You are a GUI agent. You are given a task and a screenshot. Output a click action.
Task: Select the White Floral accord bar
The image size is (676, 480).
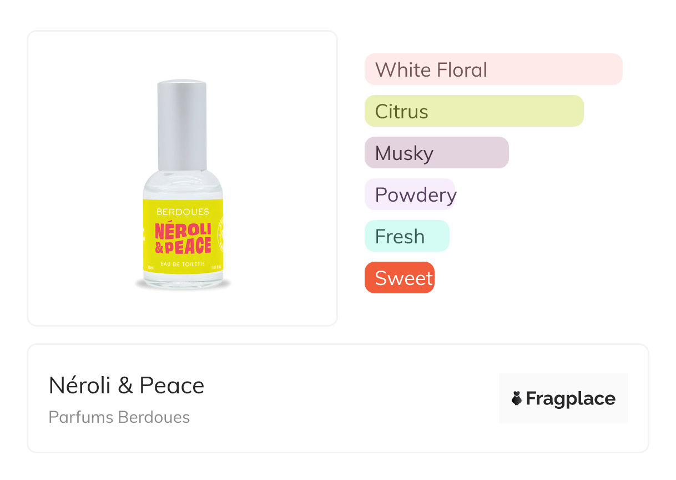click(x=493, y=69)
